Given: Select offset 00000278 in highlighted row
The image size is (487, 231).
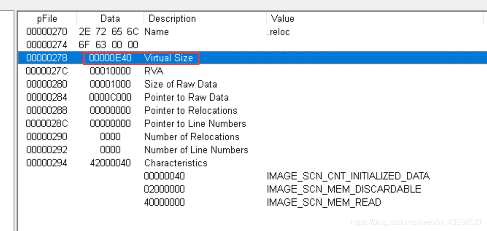Looking at the screenshot, I should pyautogui.click(x=47, y=58).
